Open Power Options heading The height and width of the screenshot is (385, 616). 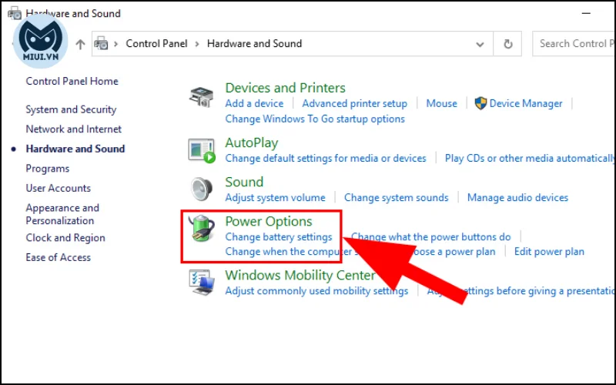[x=268, y=221]
